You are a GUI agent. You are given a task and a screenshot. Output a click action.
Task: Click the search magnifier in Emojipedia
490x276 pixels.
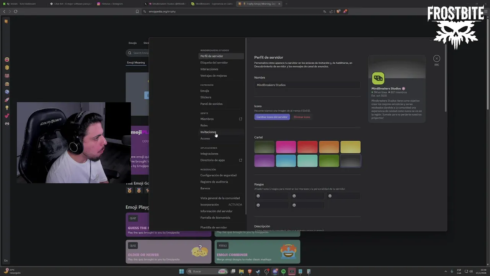130,53
